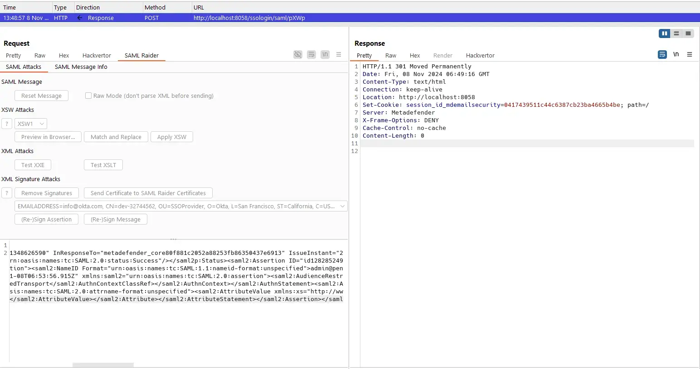Click the response direction arrow icon
This screenshot has height=369, width=700.
coord(80,18)
